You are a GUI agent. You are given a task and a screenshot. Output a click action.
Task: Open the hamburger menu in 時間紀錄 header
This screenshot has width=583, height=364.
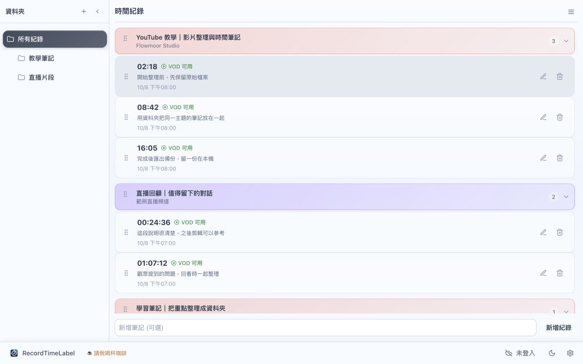click(x=571, y=12)
